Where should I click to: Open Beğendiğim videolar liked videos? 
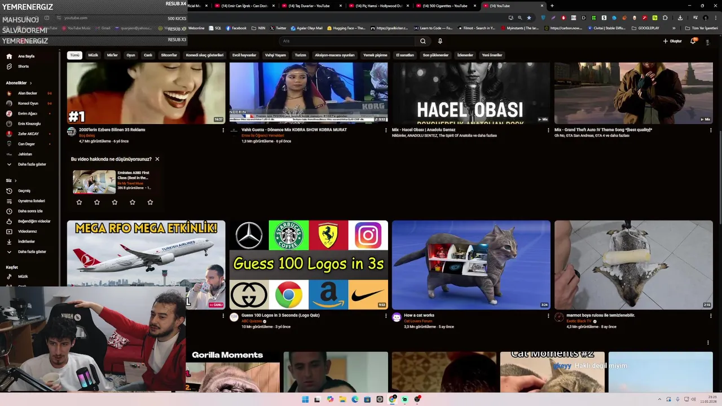pos(34,221)
